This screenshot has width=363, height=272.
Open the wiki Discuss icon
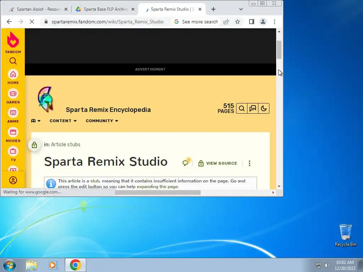pos(252,108)
